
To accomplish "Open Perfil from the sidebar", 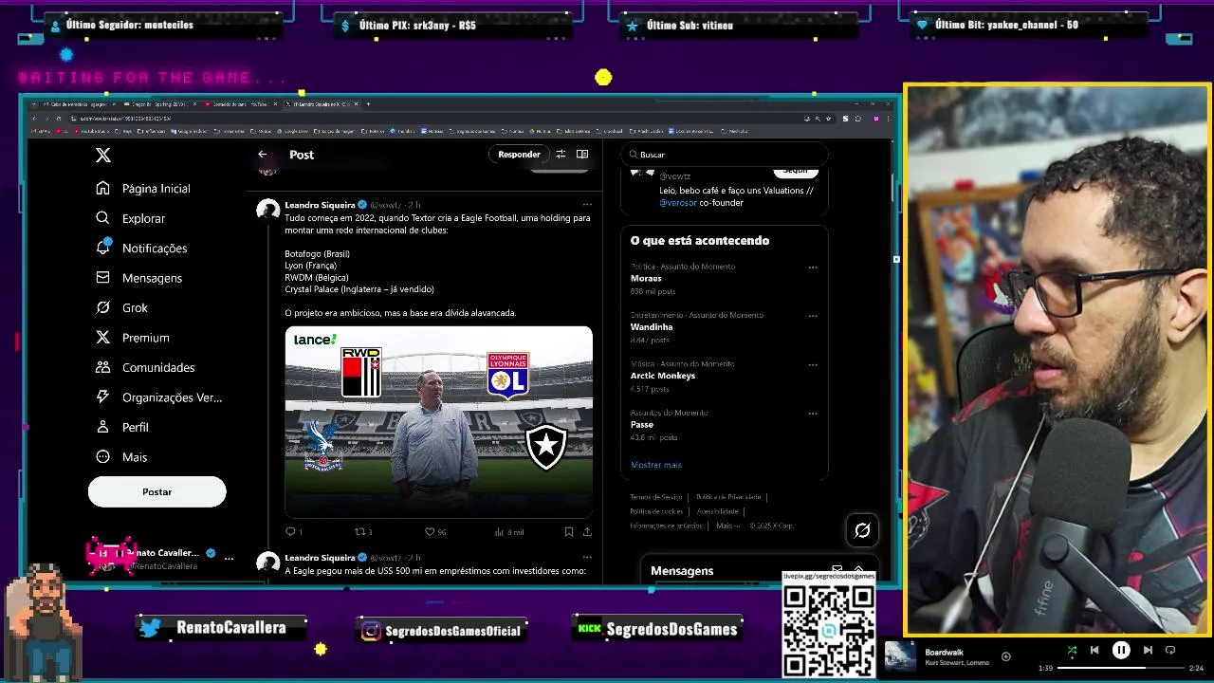I will (122, 427).
